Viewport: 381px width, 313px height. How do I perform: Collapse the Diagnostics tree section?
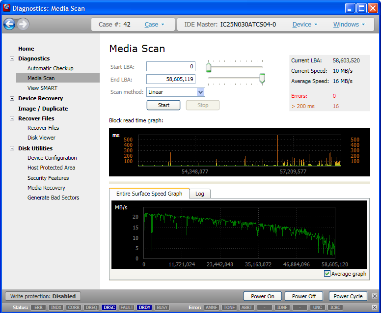12,58
